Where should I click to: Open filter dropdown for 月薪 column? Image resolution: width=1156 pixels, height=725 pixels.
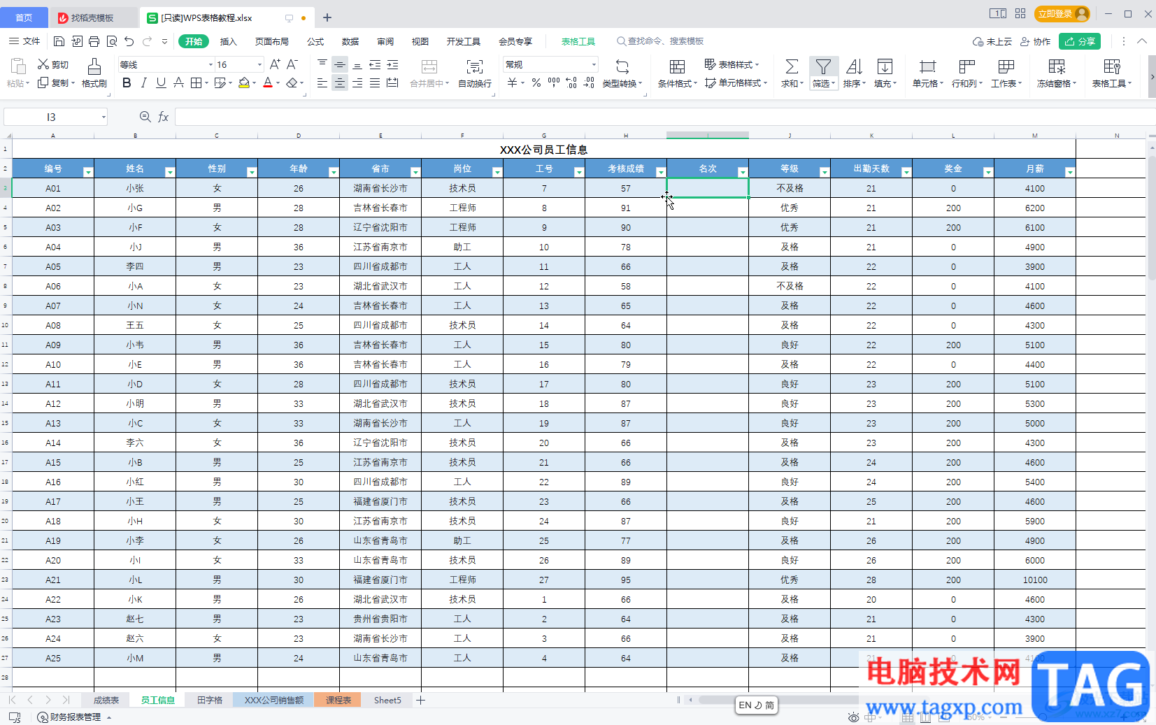coord(1069,172)
